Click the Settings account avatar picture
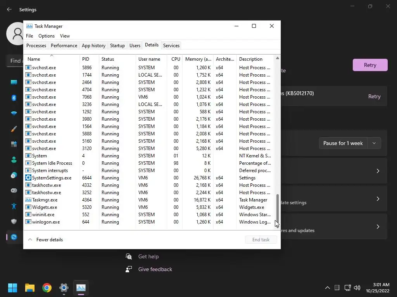Image resolution: width=397 pixels, height=297 pixels. 16,34
